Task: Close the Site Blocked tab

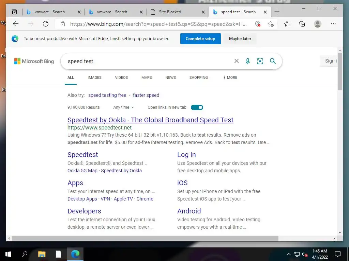Action: tap(203, 12)
